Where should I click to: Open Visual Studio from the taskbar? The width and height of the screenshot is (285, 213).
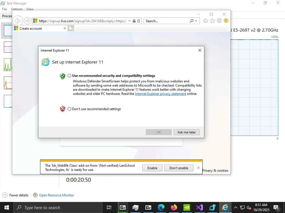199,207
